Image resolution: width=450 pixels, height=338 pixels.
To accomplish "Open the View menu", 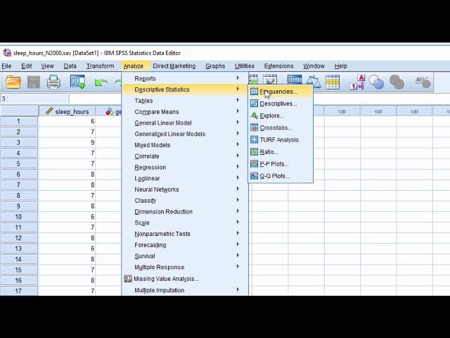I will tap(47, 66).
